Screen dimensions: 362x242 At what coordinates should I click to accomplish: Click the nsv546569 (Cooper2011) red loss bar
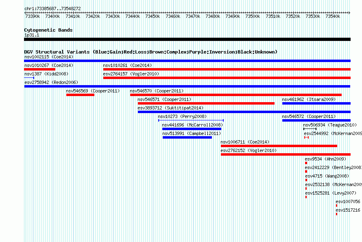[x=81, y=95]
